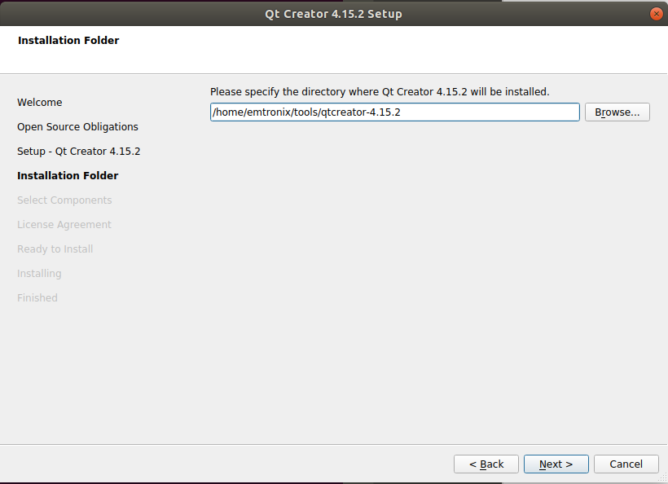Go to previous page with < Back

486,464
